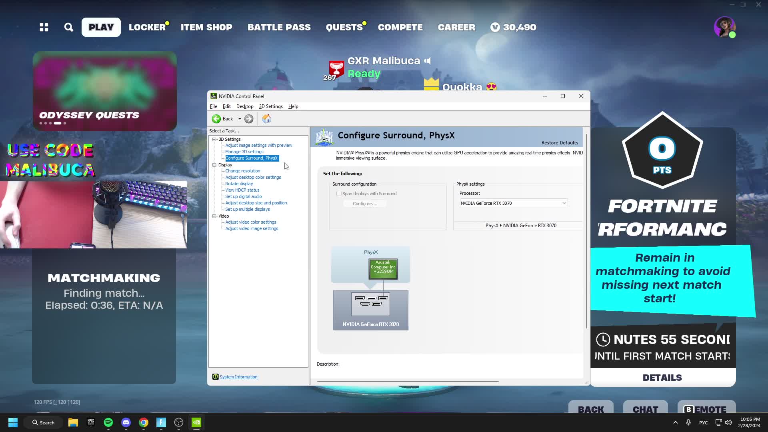The image size is (768, 432).
Task: Switch to the BATTLE PASS tab
Action: pyautogui.click(x=279, y=27)
